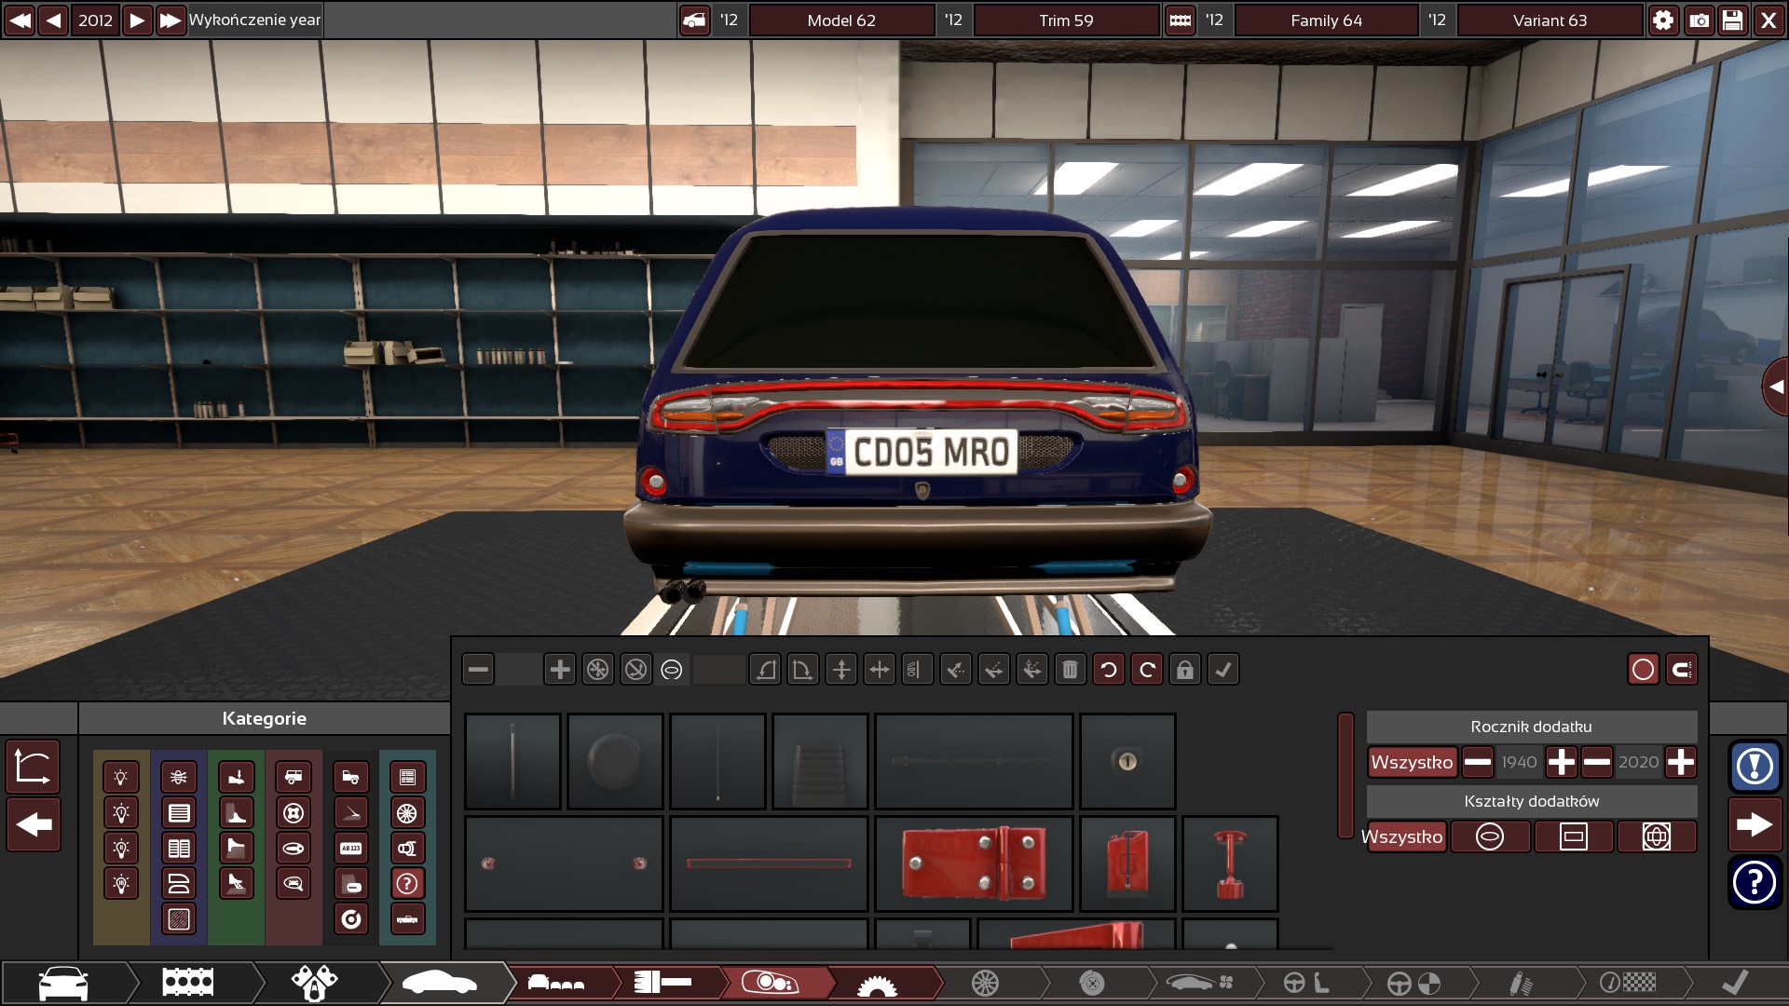Filter fixtures by globe-in-square shape
Viewport: 1789px width, 1006px height.
1656,836
